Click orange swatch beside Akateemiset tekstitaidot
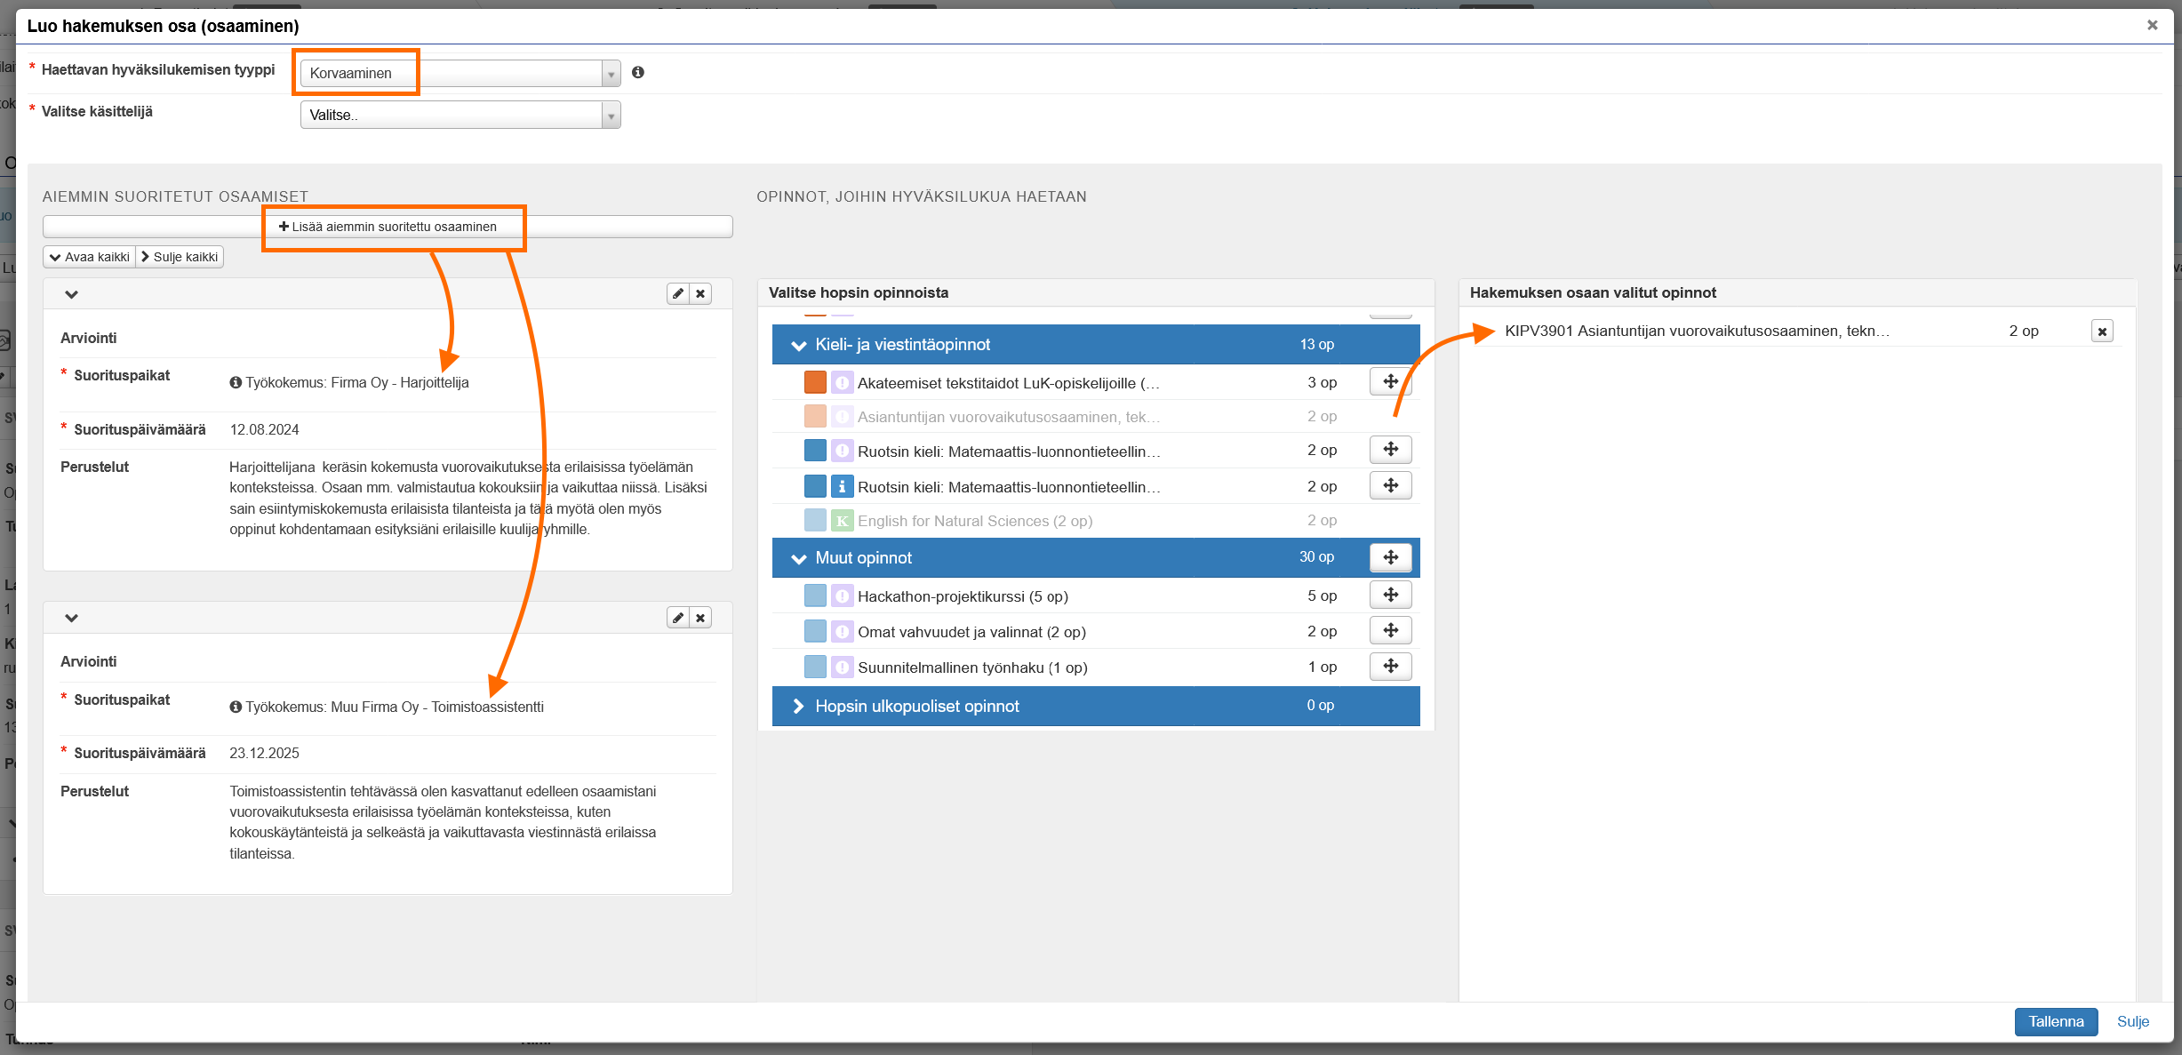Viewport: 2182px width, 1055px height. click(x=814, y=382)
